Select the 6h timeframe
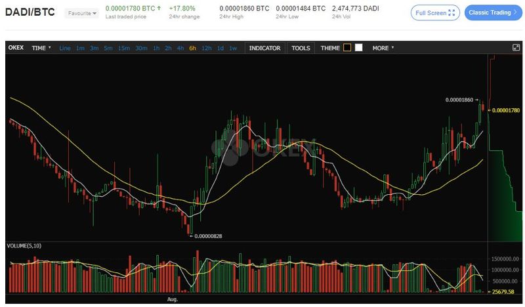The height and width of the screenshot is (307, 525). [192, 48]
